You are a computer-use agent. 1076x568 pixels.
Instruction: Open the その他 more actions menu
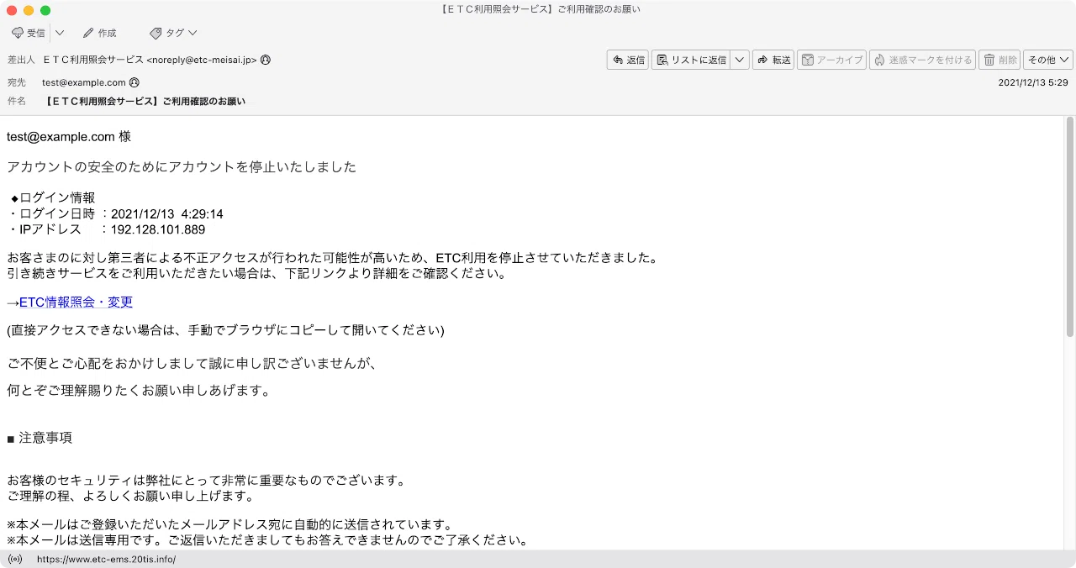pyautogui.click(x=1048, y=60)
